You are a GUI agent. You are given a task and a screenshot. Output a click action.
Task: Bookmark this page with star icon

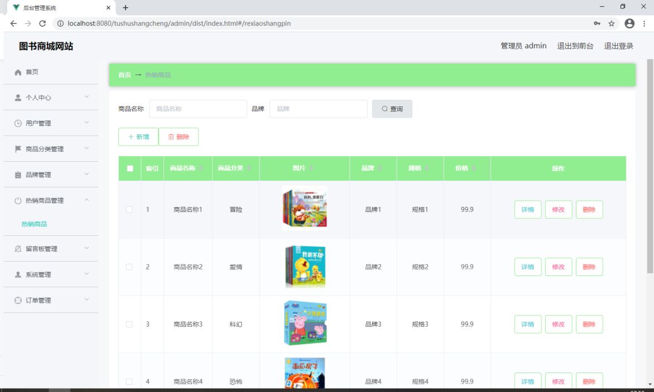(612, 23)
